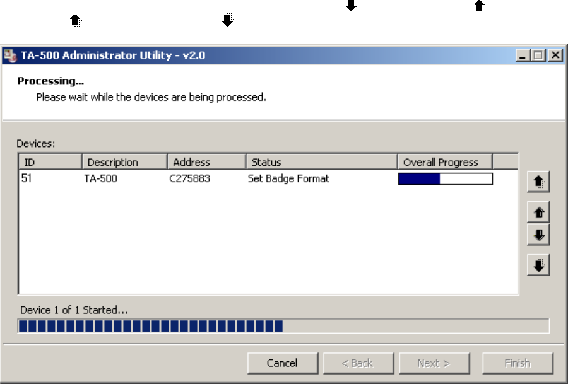Click the Description column header
The height and width of the screenshot is (384, 568).
[124, 162]
